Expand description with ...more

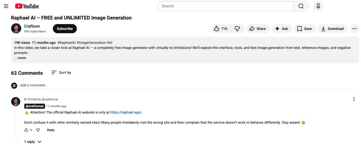pyautogui.click(x=20, y=58)
